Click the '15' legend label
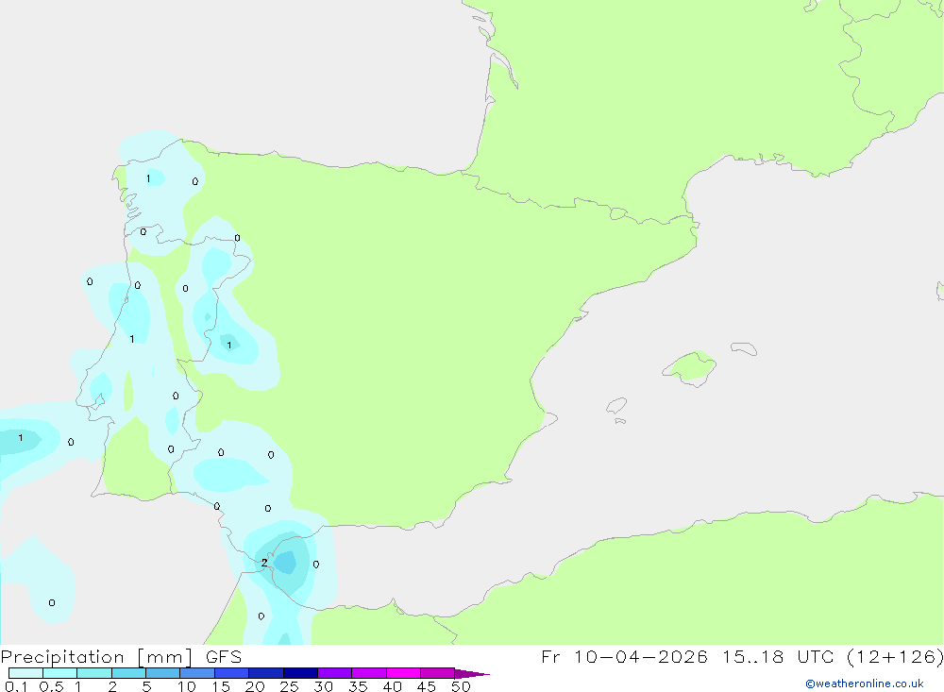 221,686
